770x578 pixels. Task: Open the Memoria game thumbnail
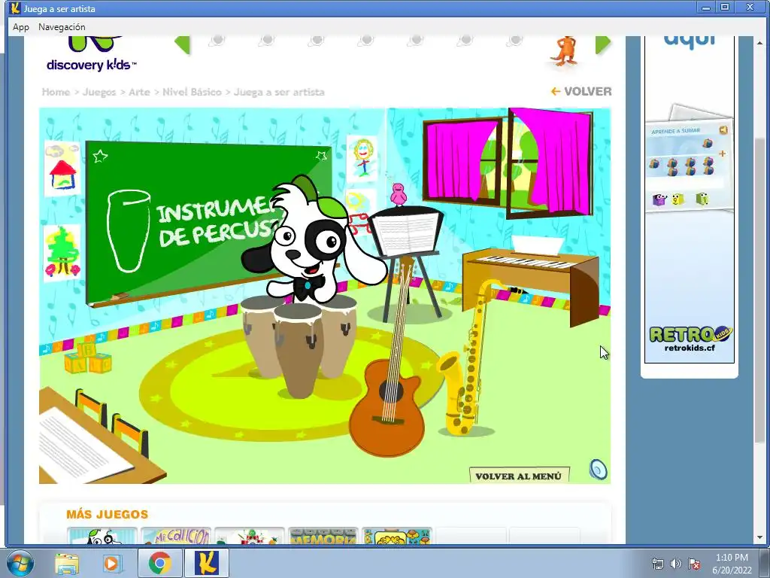coord(323,536)
